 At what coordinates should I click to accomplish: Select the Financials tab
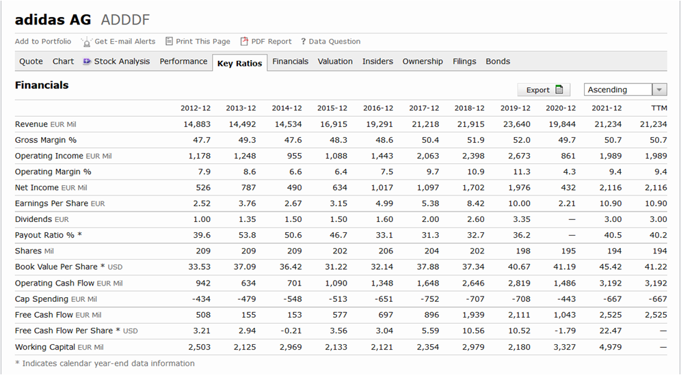point(290,61)
